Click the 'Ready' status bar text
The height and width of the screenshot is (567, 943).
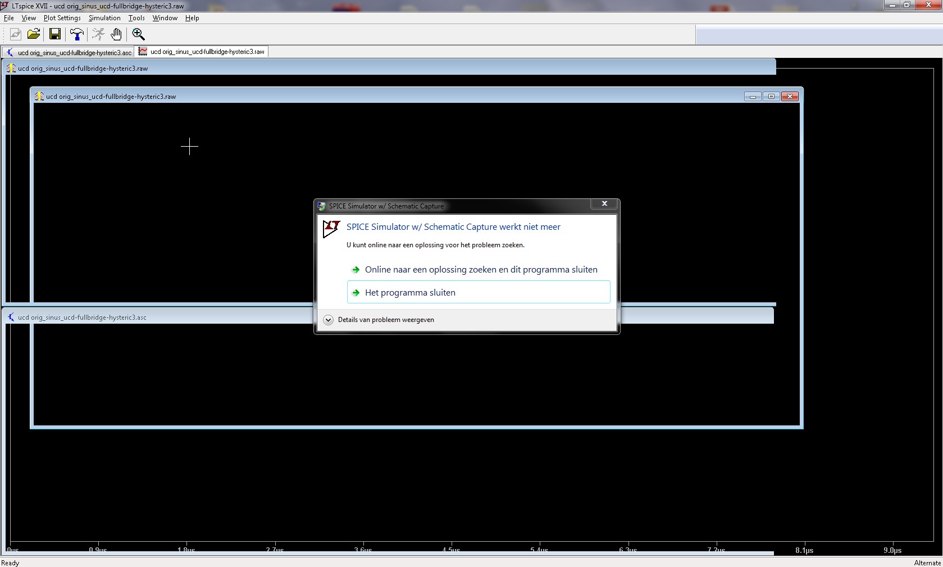tap(10, 563)
